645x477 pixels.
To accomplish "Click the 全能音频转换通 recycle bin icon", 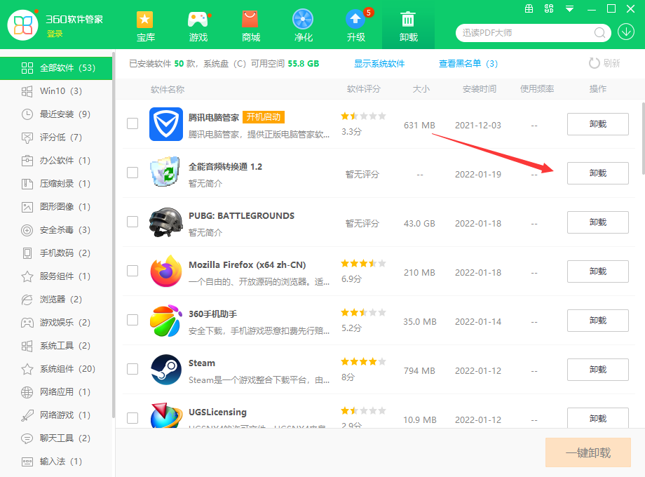I will (165, 172).
